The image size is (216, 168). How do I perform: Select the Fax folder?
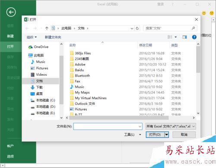(x=75, y=81)
